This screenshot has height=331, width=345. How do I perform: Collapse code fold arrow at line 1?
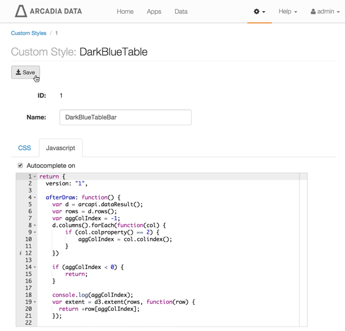coord(35,177)
